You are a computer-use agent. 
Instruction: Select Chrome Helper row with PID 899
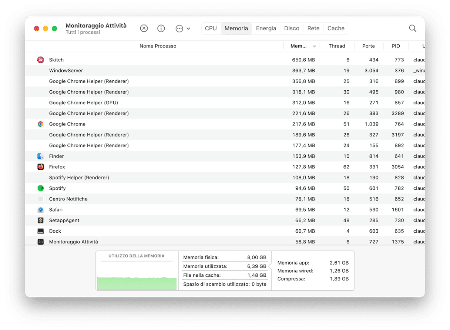click(225, 81)
